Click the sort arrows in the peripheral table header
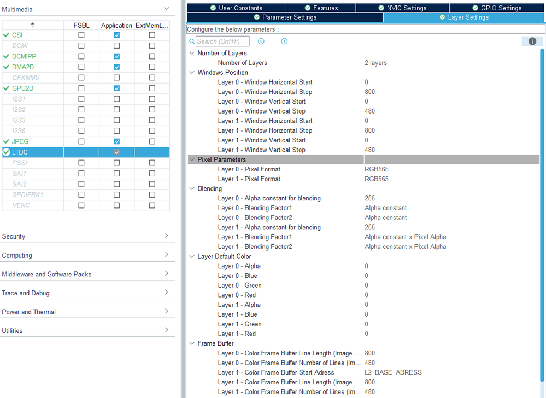This screenshot has height=398, width=546. click(x=32, y=25)
